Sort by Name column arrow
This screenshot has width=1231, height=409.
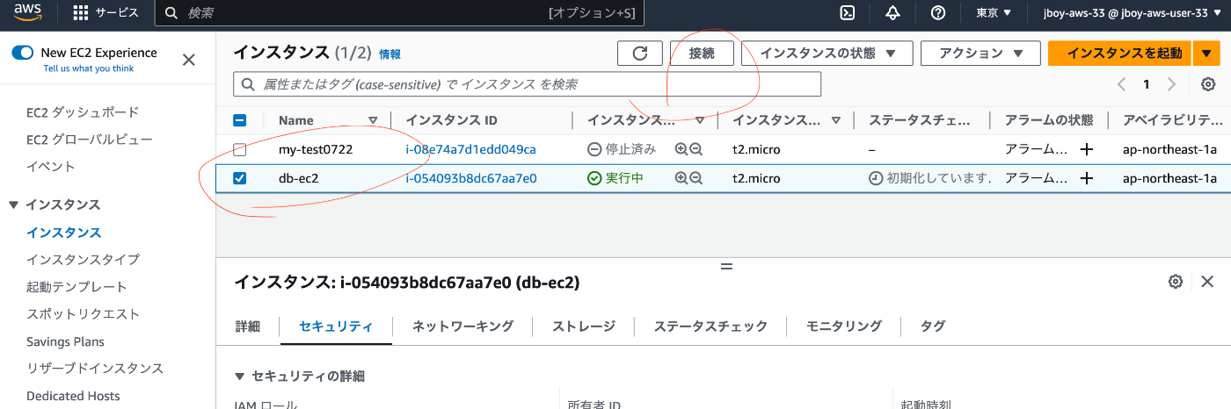click(373, 121)
